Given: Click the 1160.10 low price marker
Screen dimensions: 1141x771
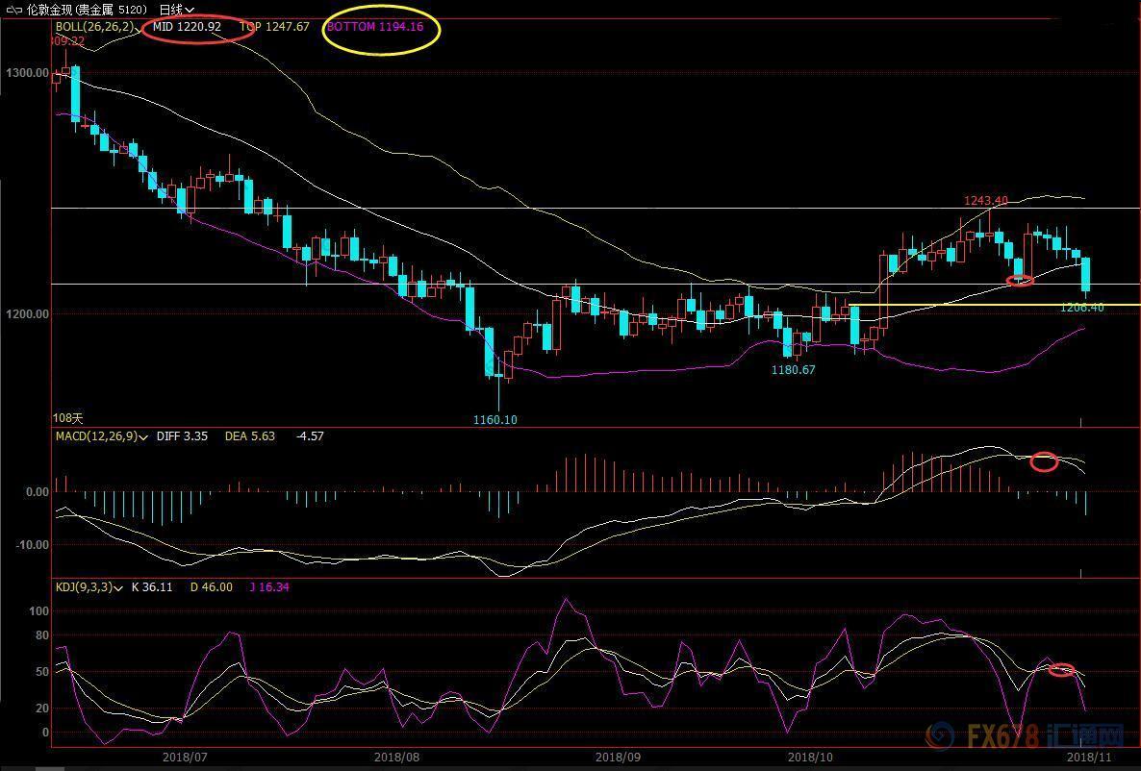Looking at the screenshot, I should pos(494,420).
